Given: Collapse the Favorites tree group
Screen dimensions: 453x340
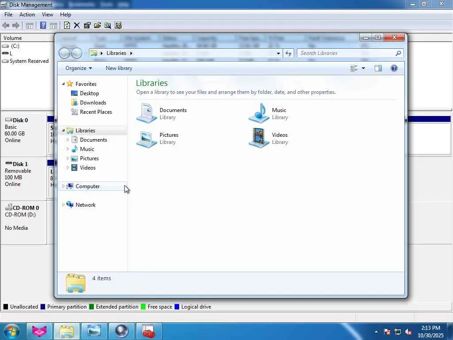Looking at the screenshot, I should [63, 84].
